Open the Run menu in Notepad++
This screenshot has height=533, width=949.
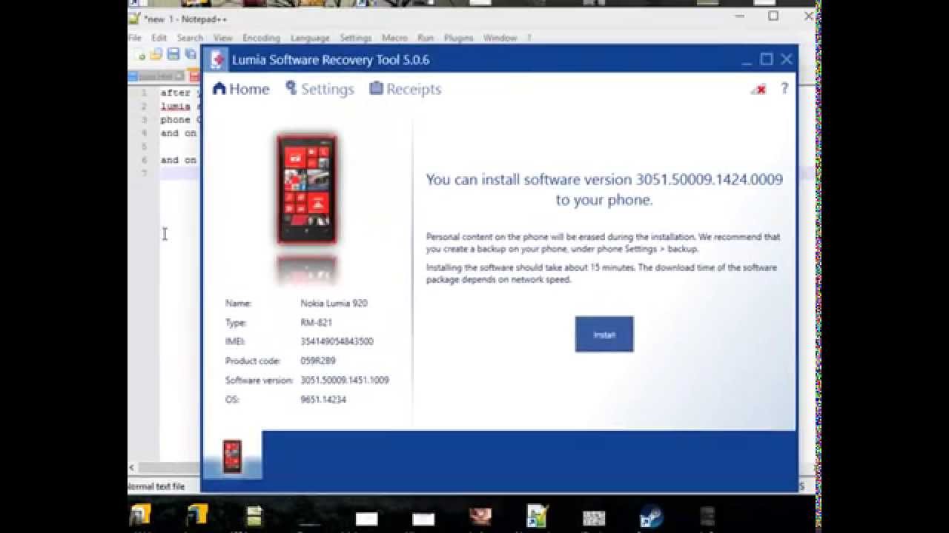tap(426, 38)
